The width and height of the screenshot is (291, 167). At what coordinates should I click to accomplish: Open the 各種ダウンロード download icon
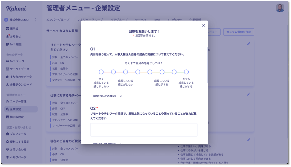tap(7, 84)
